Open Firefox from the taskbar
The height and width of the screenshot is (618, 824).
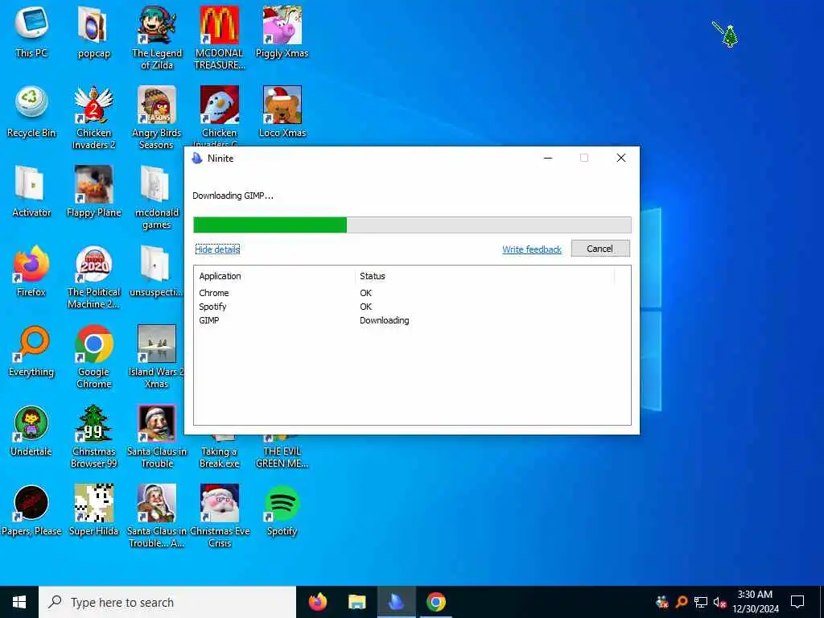point(317,602)
